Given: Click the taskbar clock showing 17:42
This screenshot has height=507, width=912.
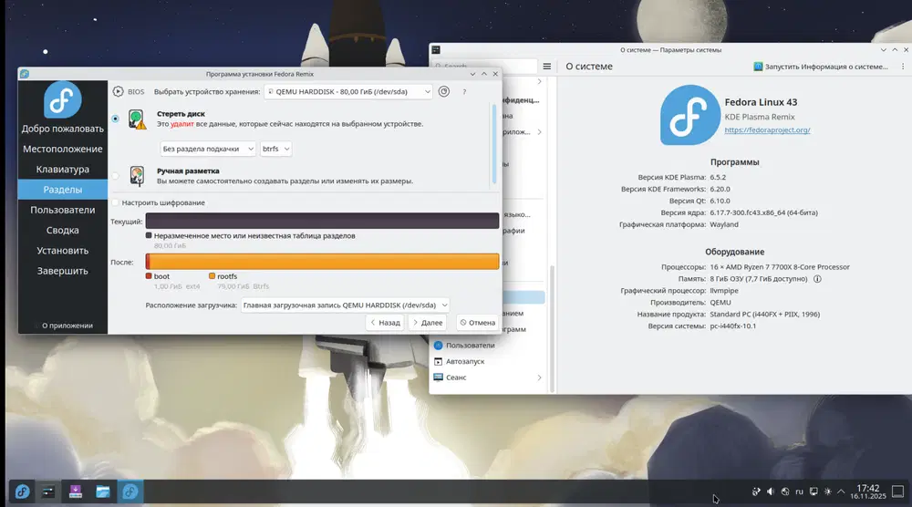Looking at the screenshot, I should 868,491.
